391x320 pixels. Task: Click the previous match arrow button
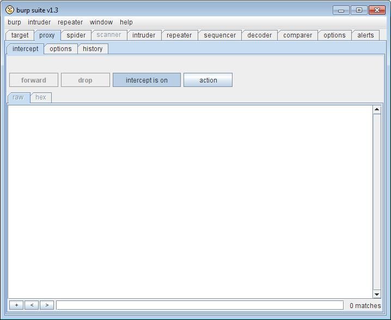[32, 305]
